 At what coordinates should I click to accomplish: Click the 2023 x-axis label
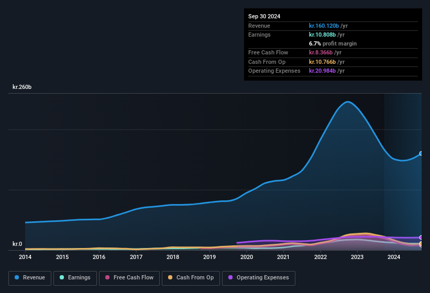pyautogui.click(x=357, y=257)
